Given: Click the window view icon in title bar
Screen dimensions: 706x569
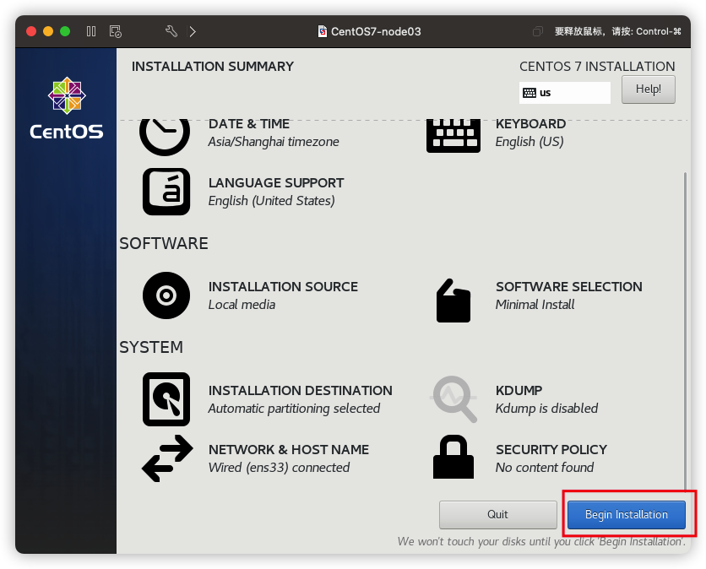Looking at the screenshot, I should (538, 31).
